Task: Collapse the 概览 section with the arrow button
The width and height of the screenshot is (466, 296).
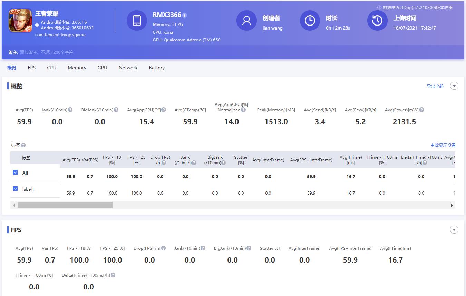Action: (454, 86)
